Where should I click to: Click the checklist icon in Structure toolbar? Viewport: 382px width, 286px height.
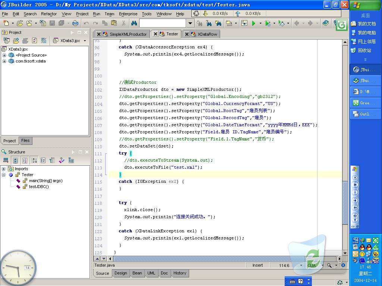tap(43, 160)
